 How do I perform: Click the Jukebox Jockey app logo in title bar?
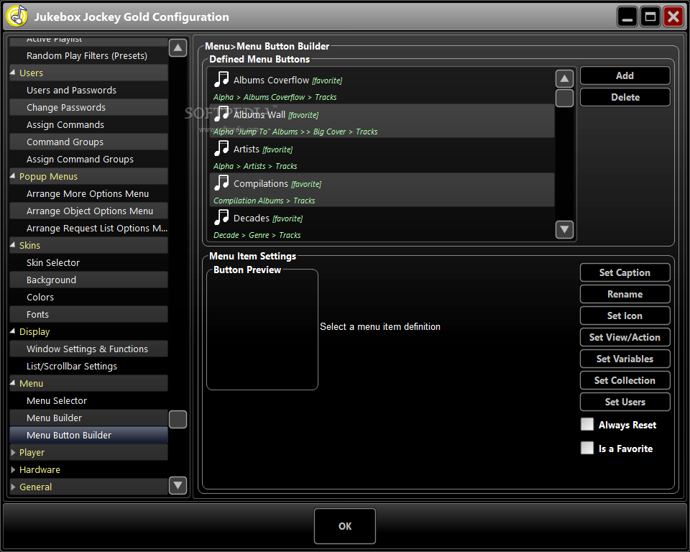(x=17, y=17)
